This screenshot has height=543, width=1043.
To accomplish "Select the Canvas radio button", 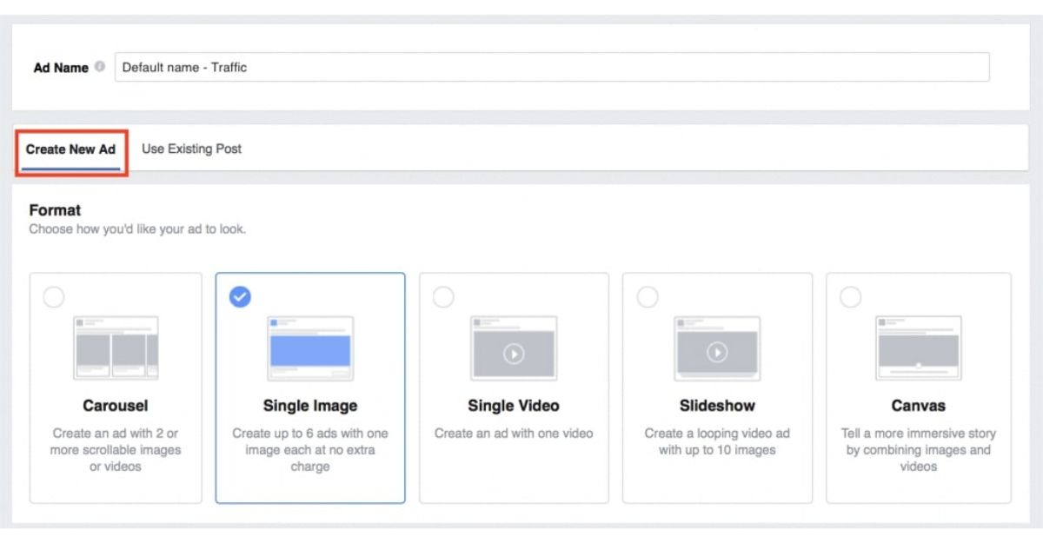I will tap(851, 297).
